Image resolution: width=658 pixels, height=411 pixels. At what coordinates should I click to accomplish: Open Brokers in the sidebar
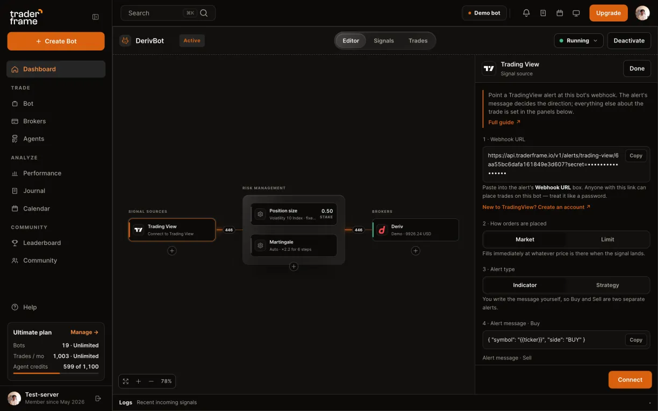(56, 121)
